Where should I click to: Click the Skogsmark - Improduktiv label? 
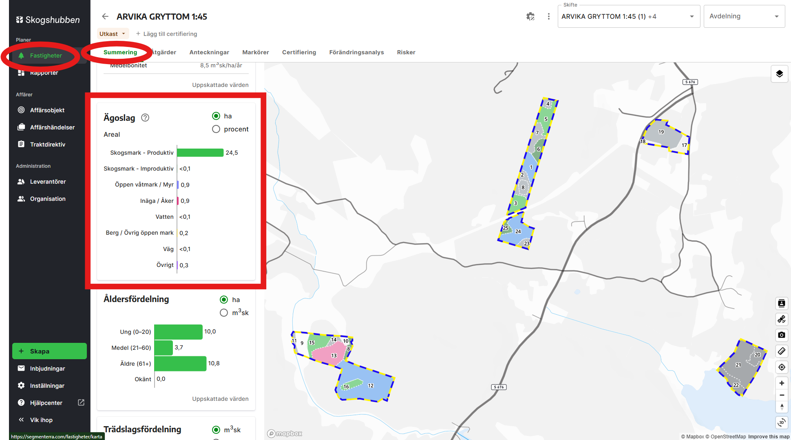139,169
